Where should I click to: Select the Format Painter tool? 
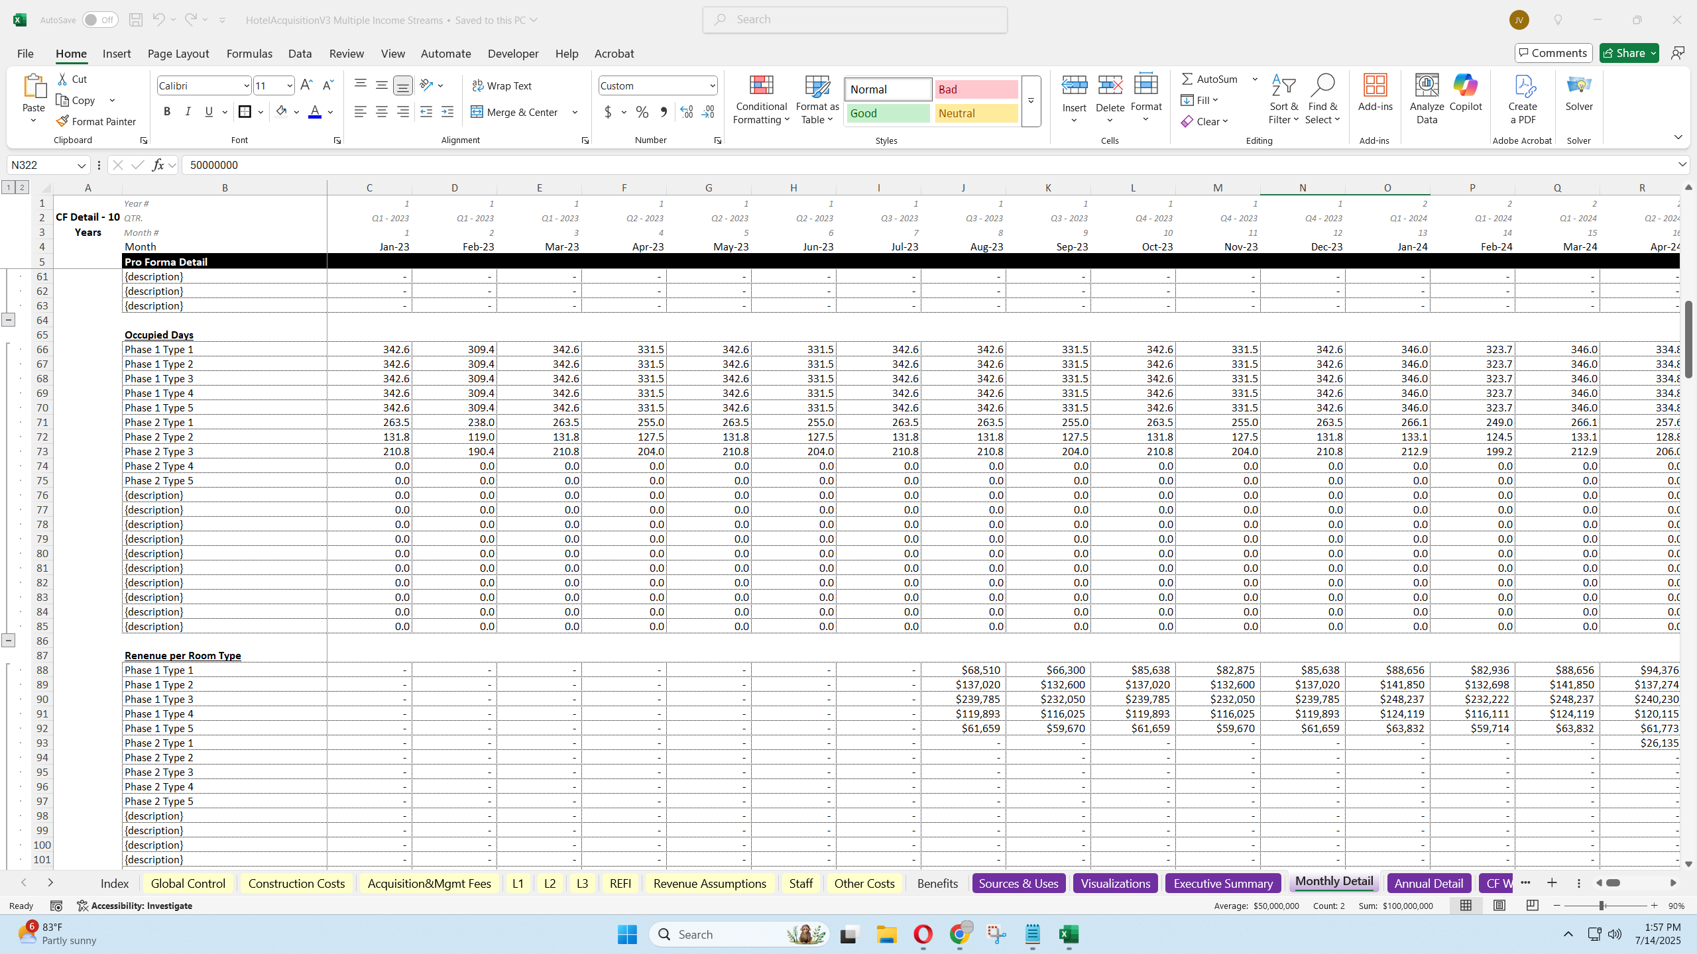95,121
